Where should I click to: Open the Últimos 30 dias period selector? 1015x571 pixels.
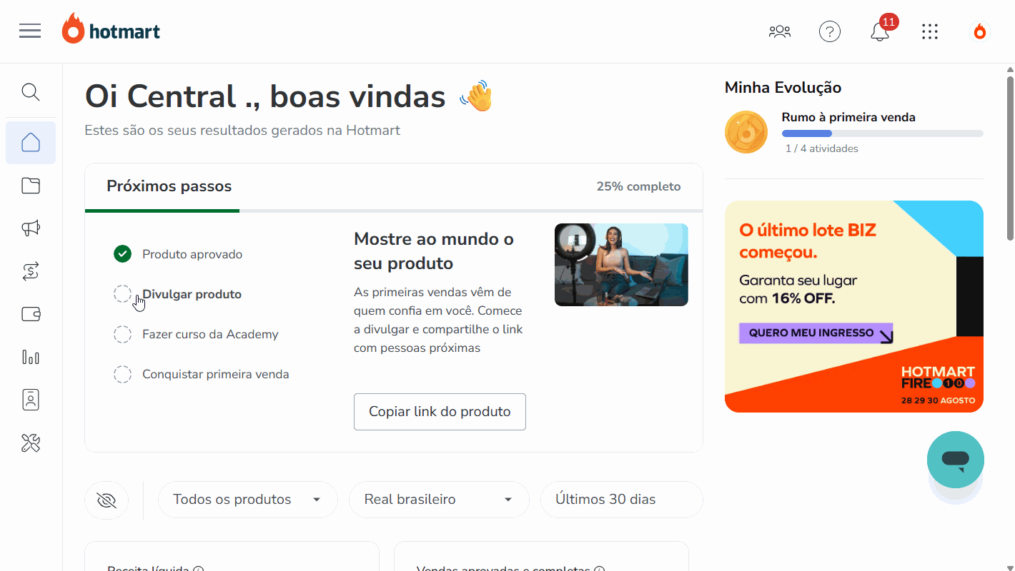620,499
